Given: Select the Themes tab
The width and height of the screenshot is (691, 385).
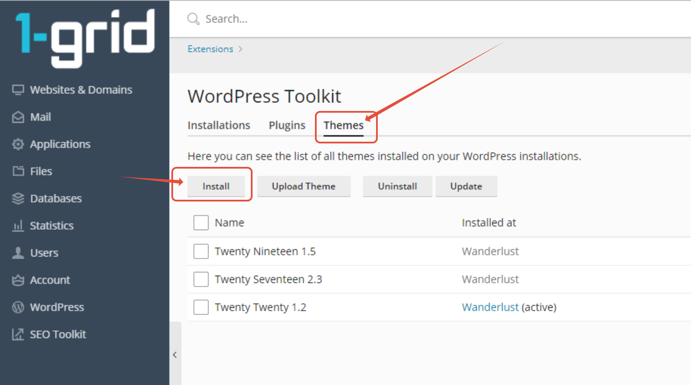Looking at the screenshot, I should 344,125.
